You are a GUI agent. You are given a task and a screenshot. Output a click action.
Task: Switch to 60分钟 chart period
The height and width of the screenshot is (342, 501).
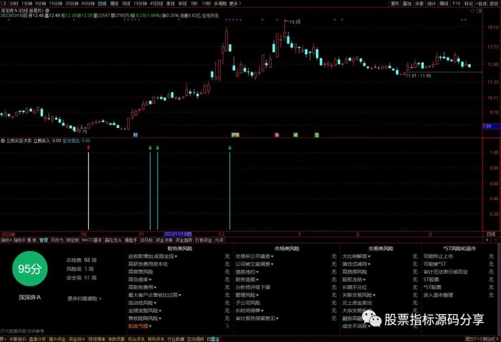(88, 4)
